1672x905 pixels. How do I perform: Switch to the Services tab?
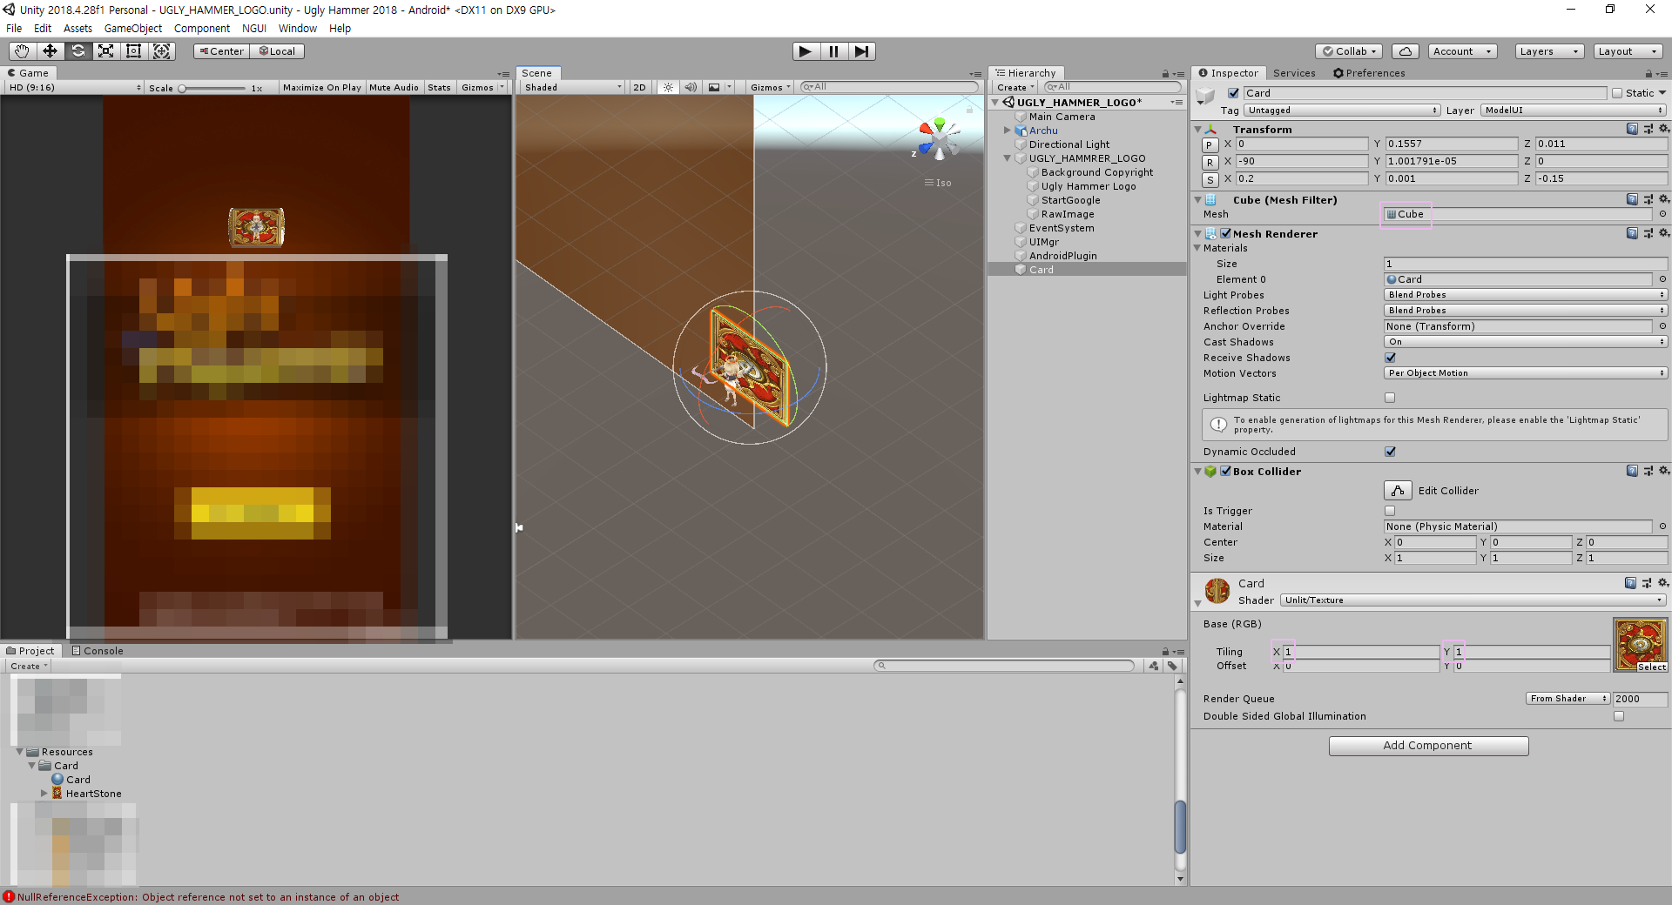tap(1294, 73)
